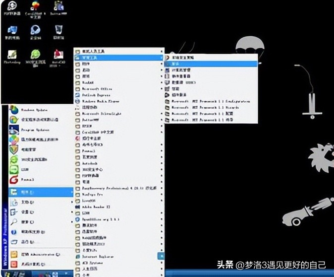Click the shield icon entry in Start menu
Screen dimensions: 334x277
[x=41, y=149]
